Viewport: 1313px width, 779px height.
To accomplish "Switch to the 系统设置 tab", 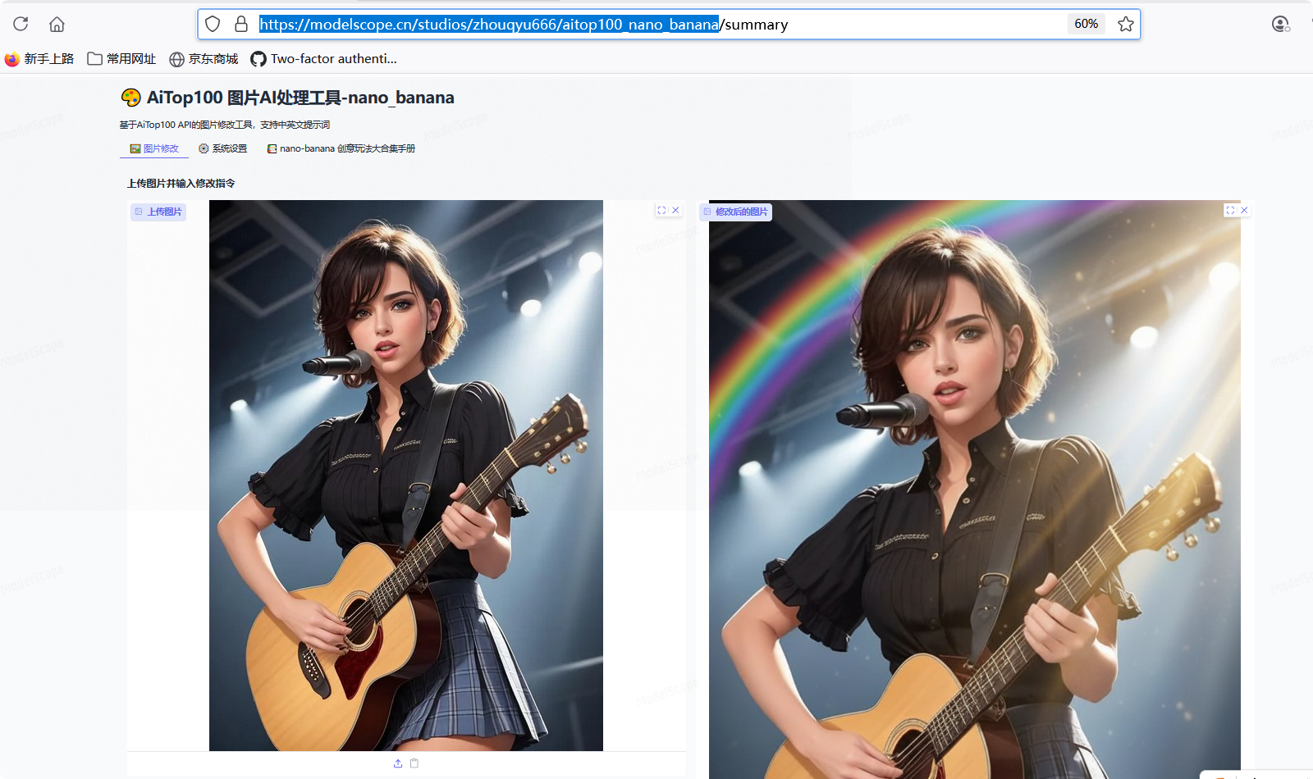I will coord(223,148).
